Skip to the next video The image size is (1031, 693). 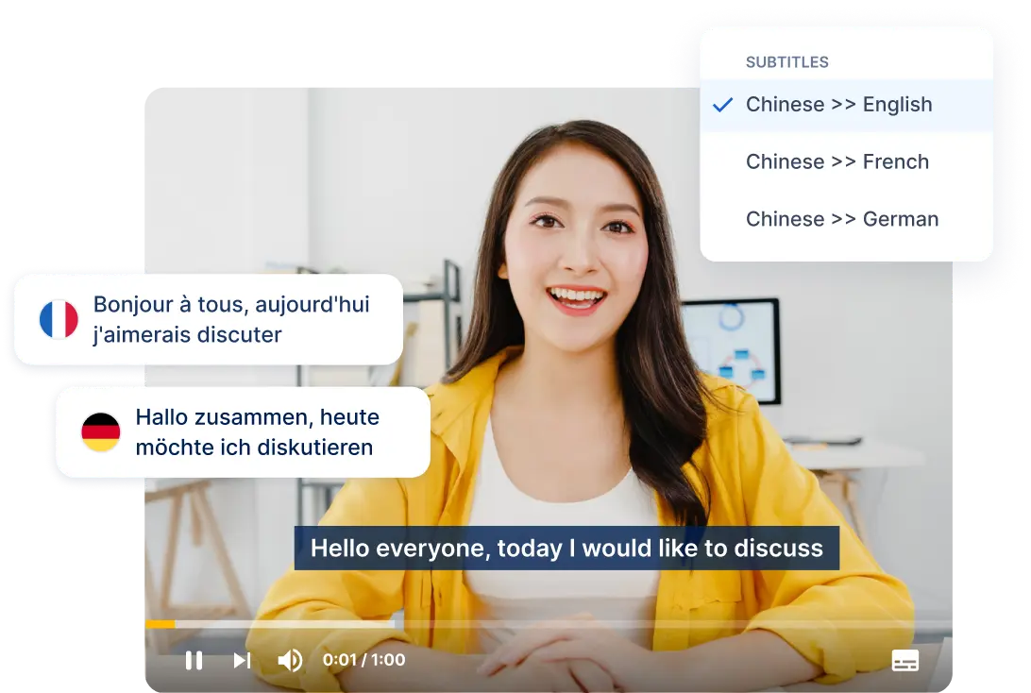point(242,660)
